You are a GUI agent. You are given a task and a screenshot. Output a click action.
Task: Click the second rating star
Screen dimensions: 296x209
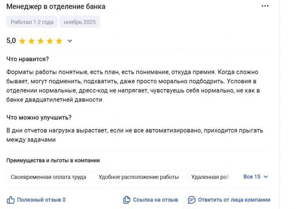pyautogui.click(x=31, y=41)
